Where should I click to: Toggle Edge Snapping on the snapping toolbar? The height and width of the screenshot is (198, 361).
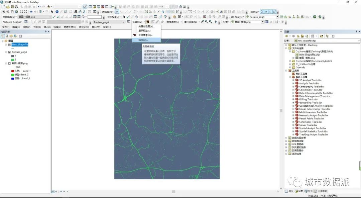[x=274, y=11]
